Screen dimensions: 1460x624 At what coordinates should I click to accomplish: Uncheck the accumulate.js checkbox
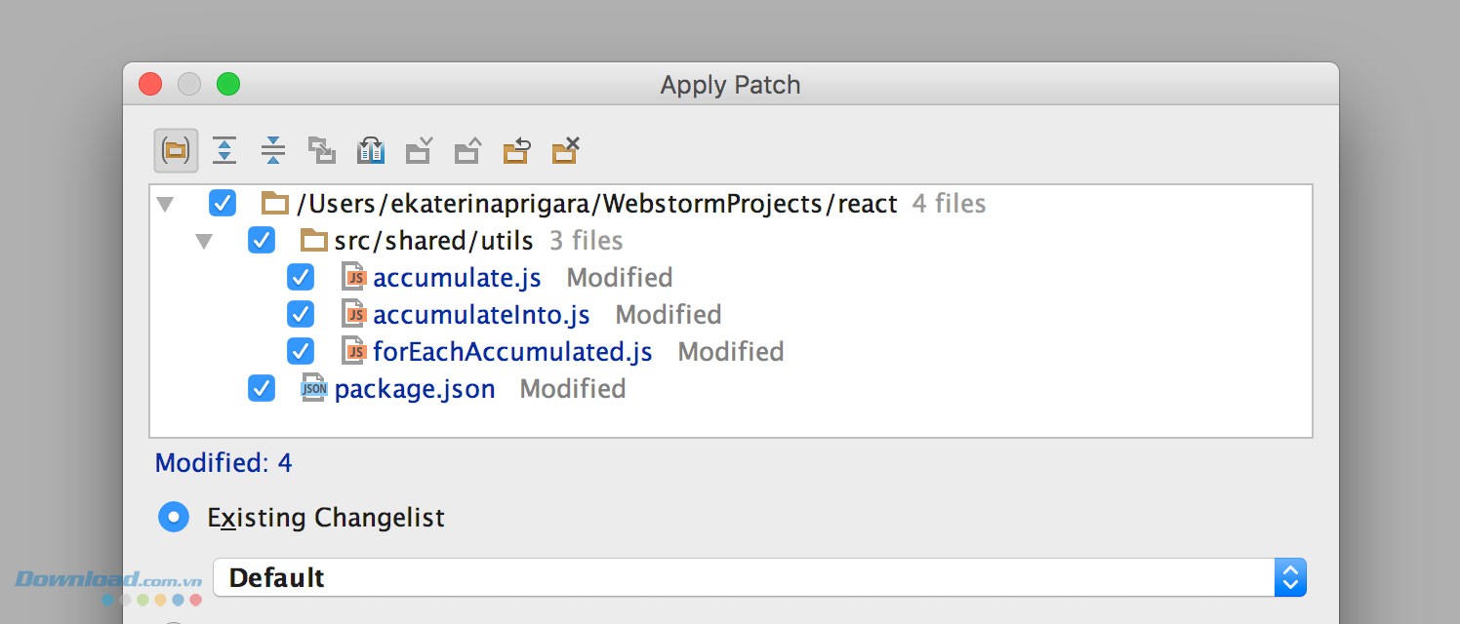[301, 278]
